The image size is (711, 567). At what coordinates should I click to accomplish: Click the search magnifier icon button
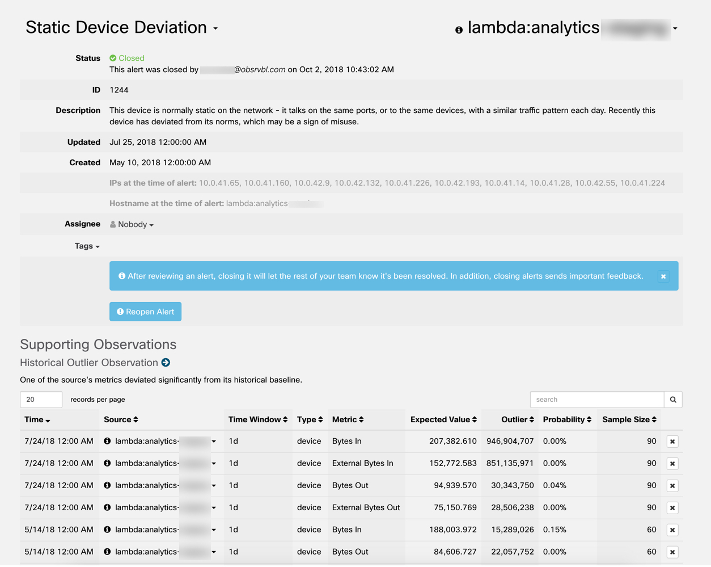[x=673, y=400]
